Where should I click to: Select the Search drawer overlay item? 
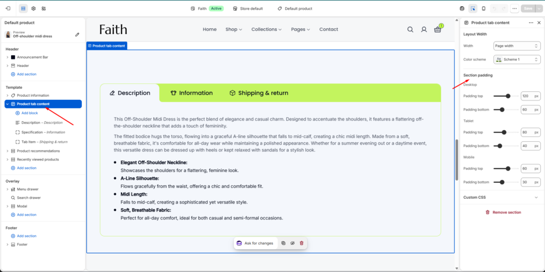[26, 198]
